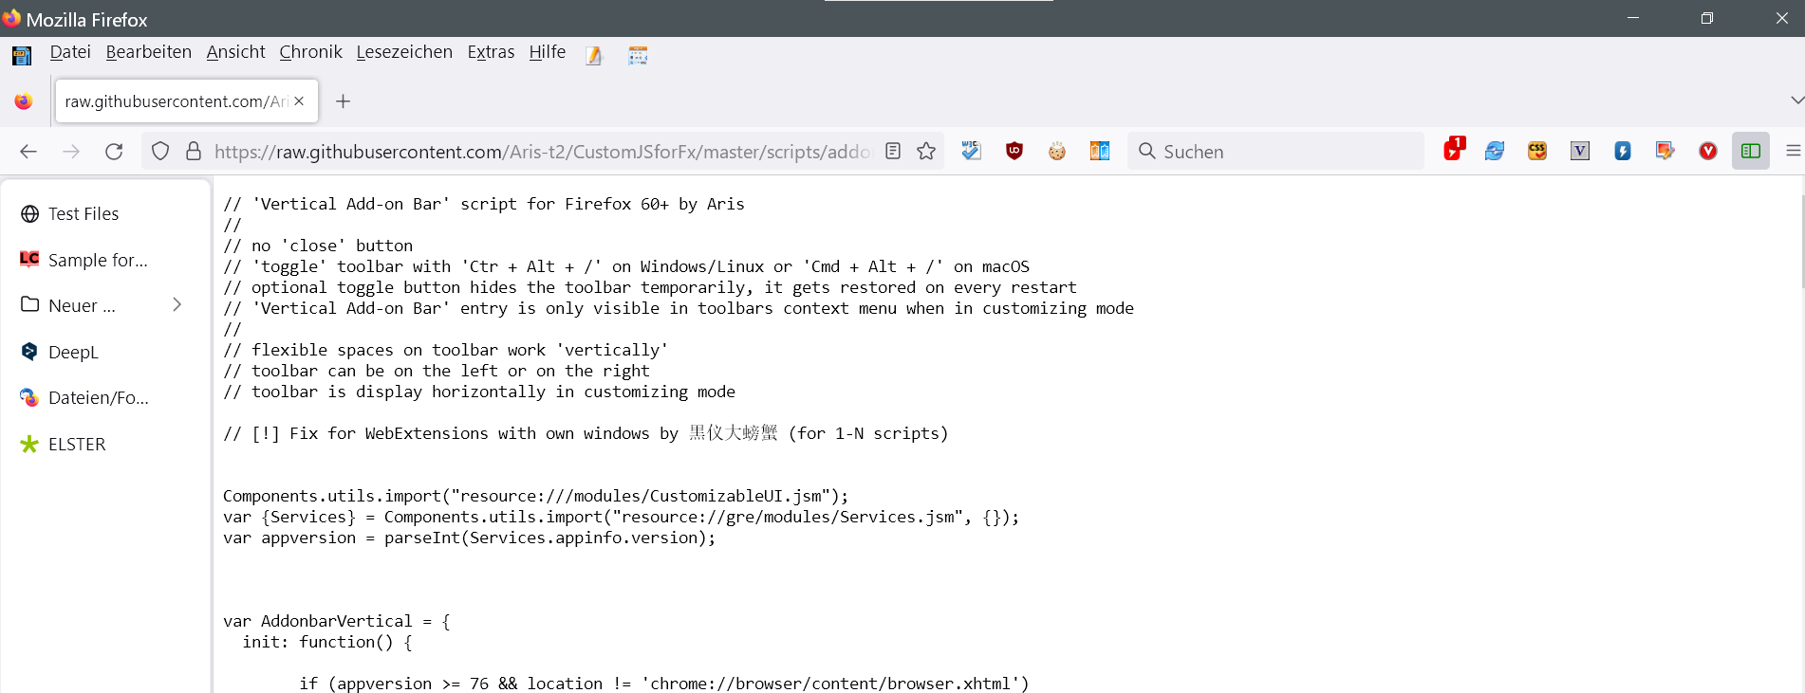
Task: Open the CSS extension icon
Action: [1537, 151]
